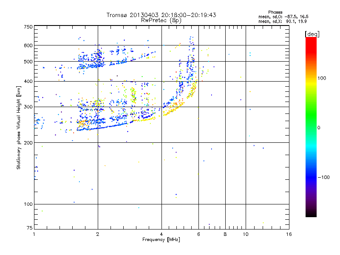Click the x-axis tick label "16"
This screenshot has width=340, height=255.
point(289,234)
